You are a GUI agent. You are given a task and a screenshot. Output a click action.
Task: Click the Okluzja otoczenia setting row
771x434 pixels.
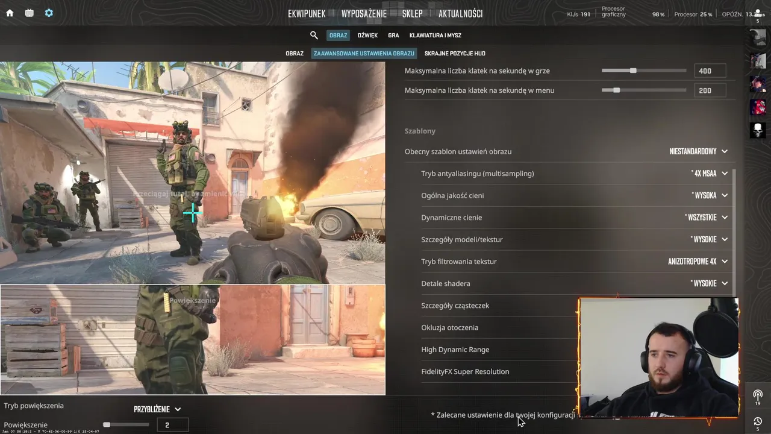tap(499, 327)
